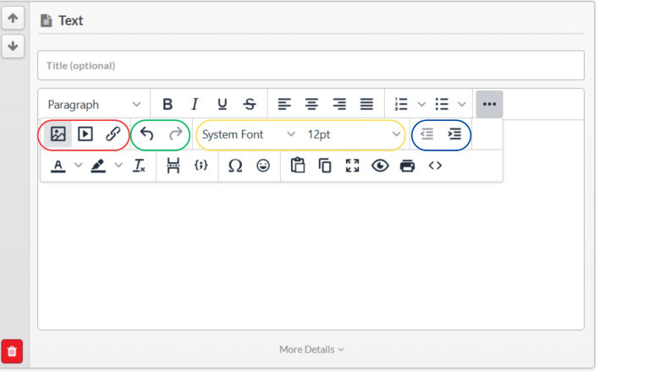Open the source code view
Image resolution: width=660 pixels, height=371 pixels.
[x=435, y=166]
